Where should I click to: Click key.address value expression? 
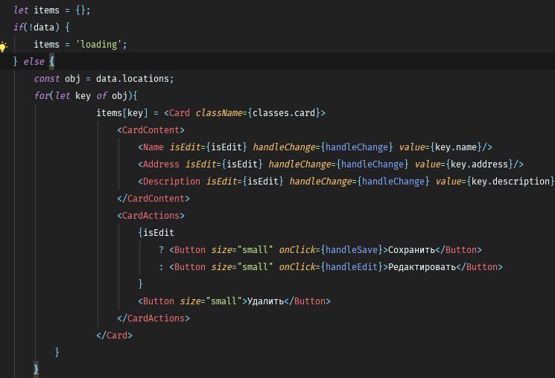point(479,164)
